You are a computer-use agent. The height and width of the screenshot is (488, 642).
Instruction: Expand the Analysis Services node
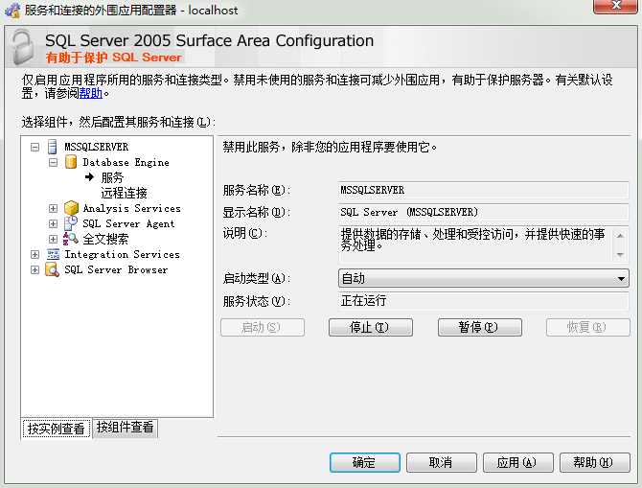54,208
